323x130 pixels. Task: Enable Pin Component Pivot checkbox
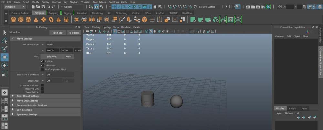(x=42, y=69)
